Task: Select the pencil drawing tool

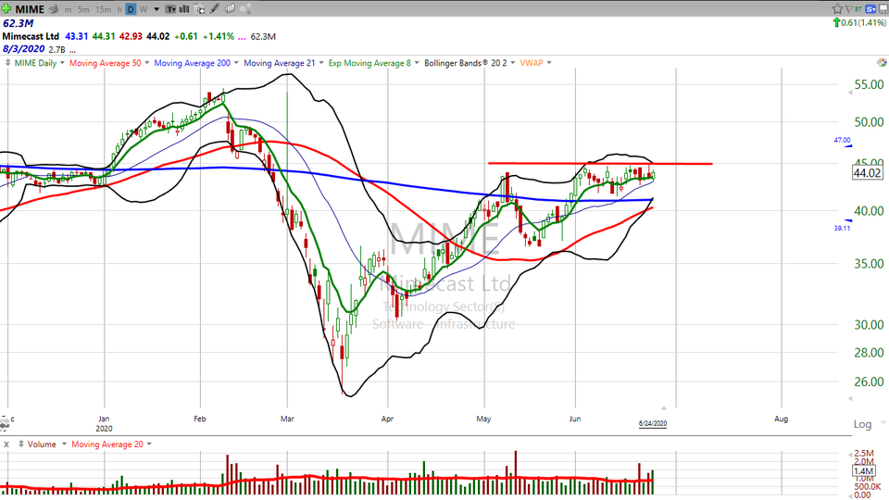Action: coord(215,9)
